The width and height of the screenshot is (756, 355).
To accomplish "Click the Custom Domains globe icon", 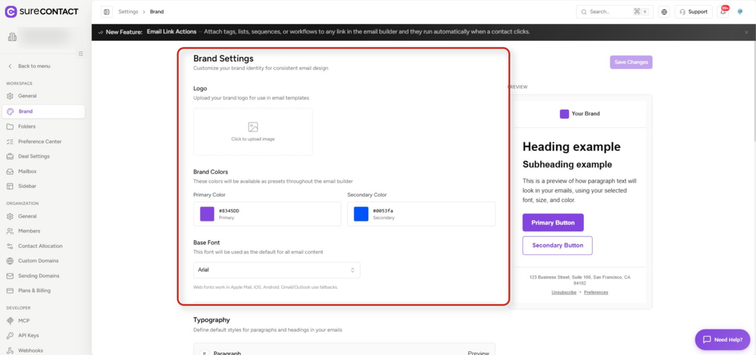I will pos(10,261).
